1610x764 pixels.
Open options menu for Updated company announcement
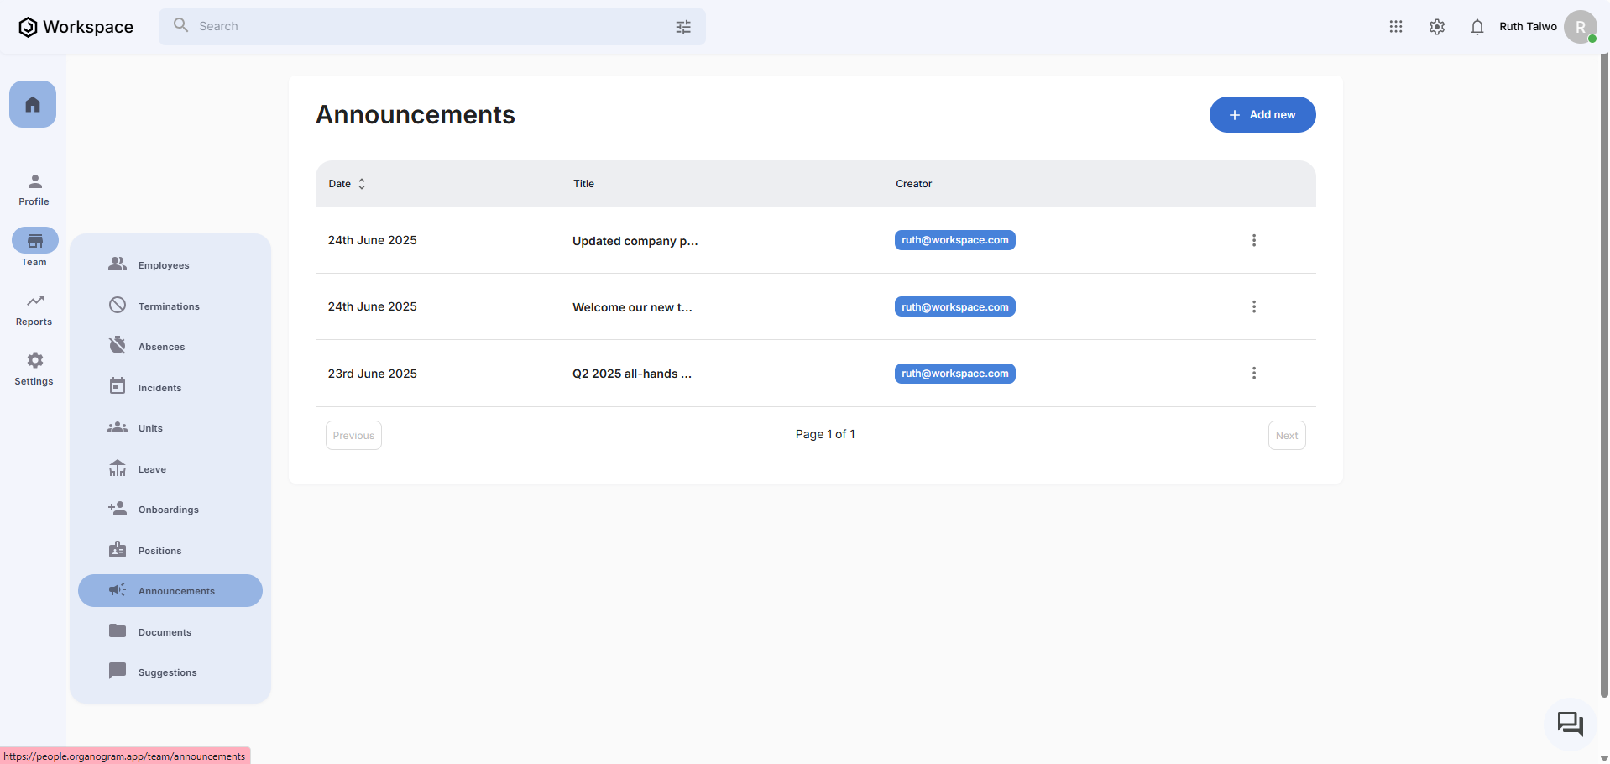(x=1253, y=240)
